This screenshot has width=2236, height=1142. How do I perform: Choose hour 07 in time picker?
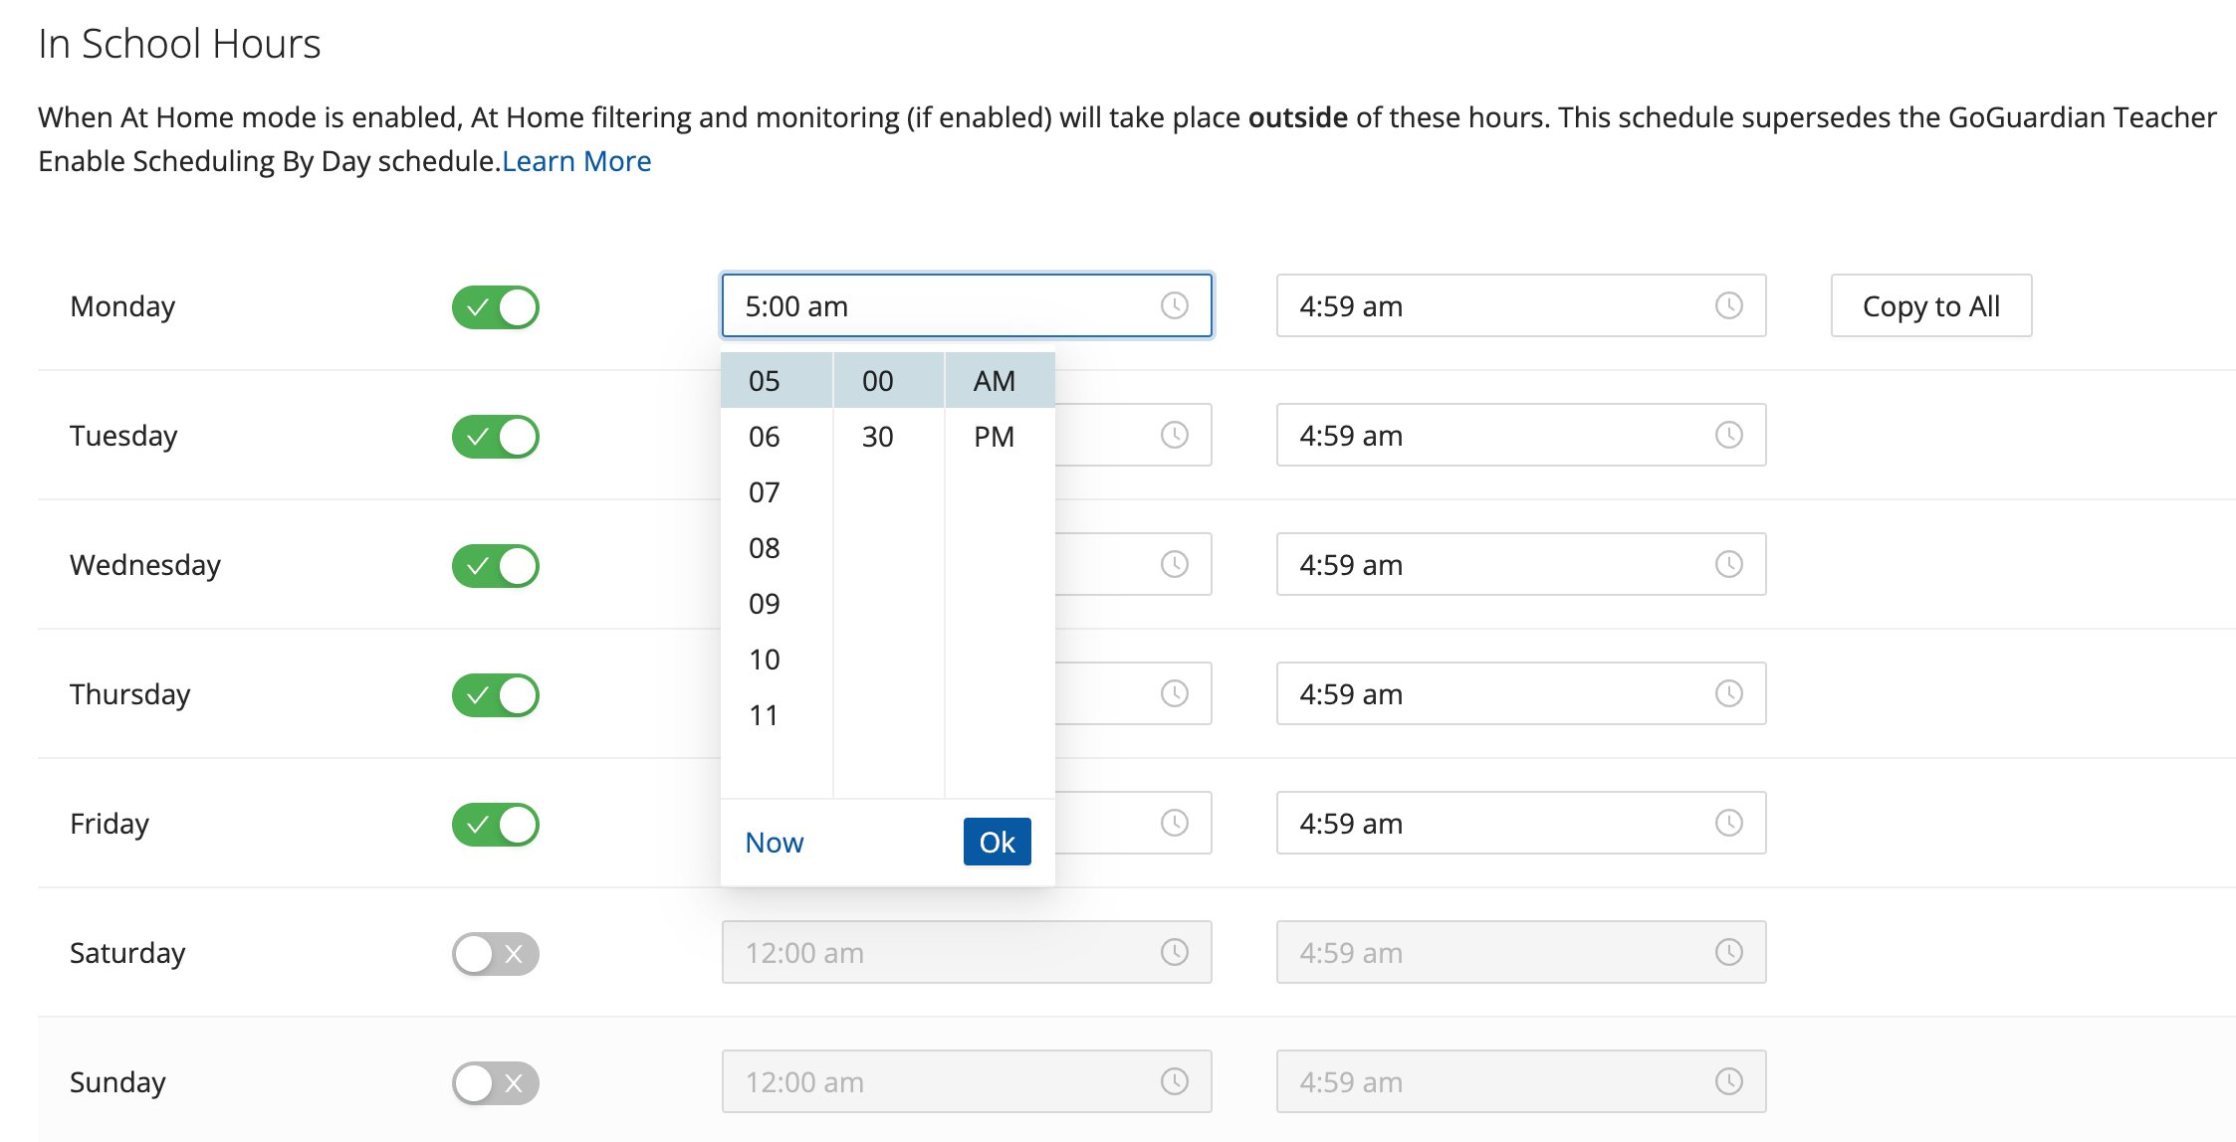[777, 491]
